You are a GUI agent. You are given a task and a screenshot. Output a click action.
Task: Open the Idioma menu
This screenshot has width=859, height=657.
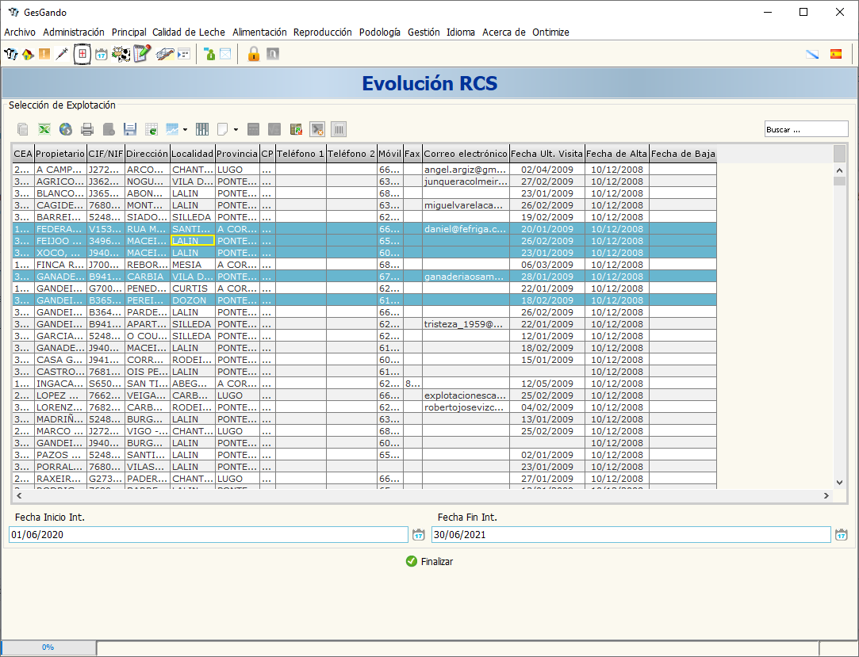click(x=461, y=32)
